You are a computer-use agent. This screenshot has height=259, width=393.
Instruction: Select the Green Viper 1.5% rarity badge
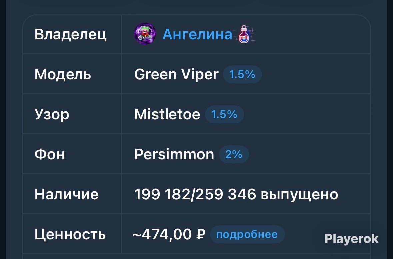[x=242, y=74]
